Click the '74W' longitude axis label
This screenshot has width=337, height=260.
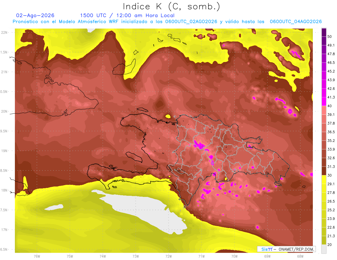coord(103,256)
